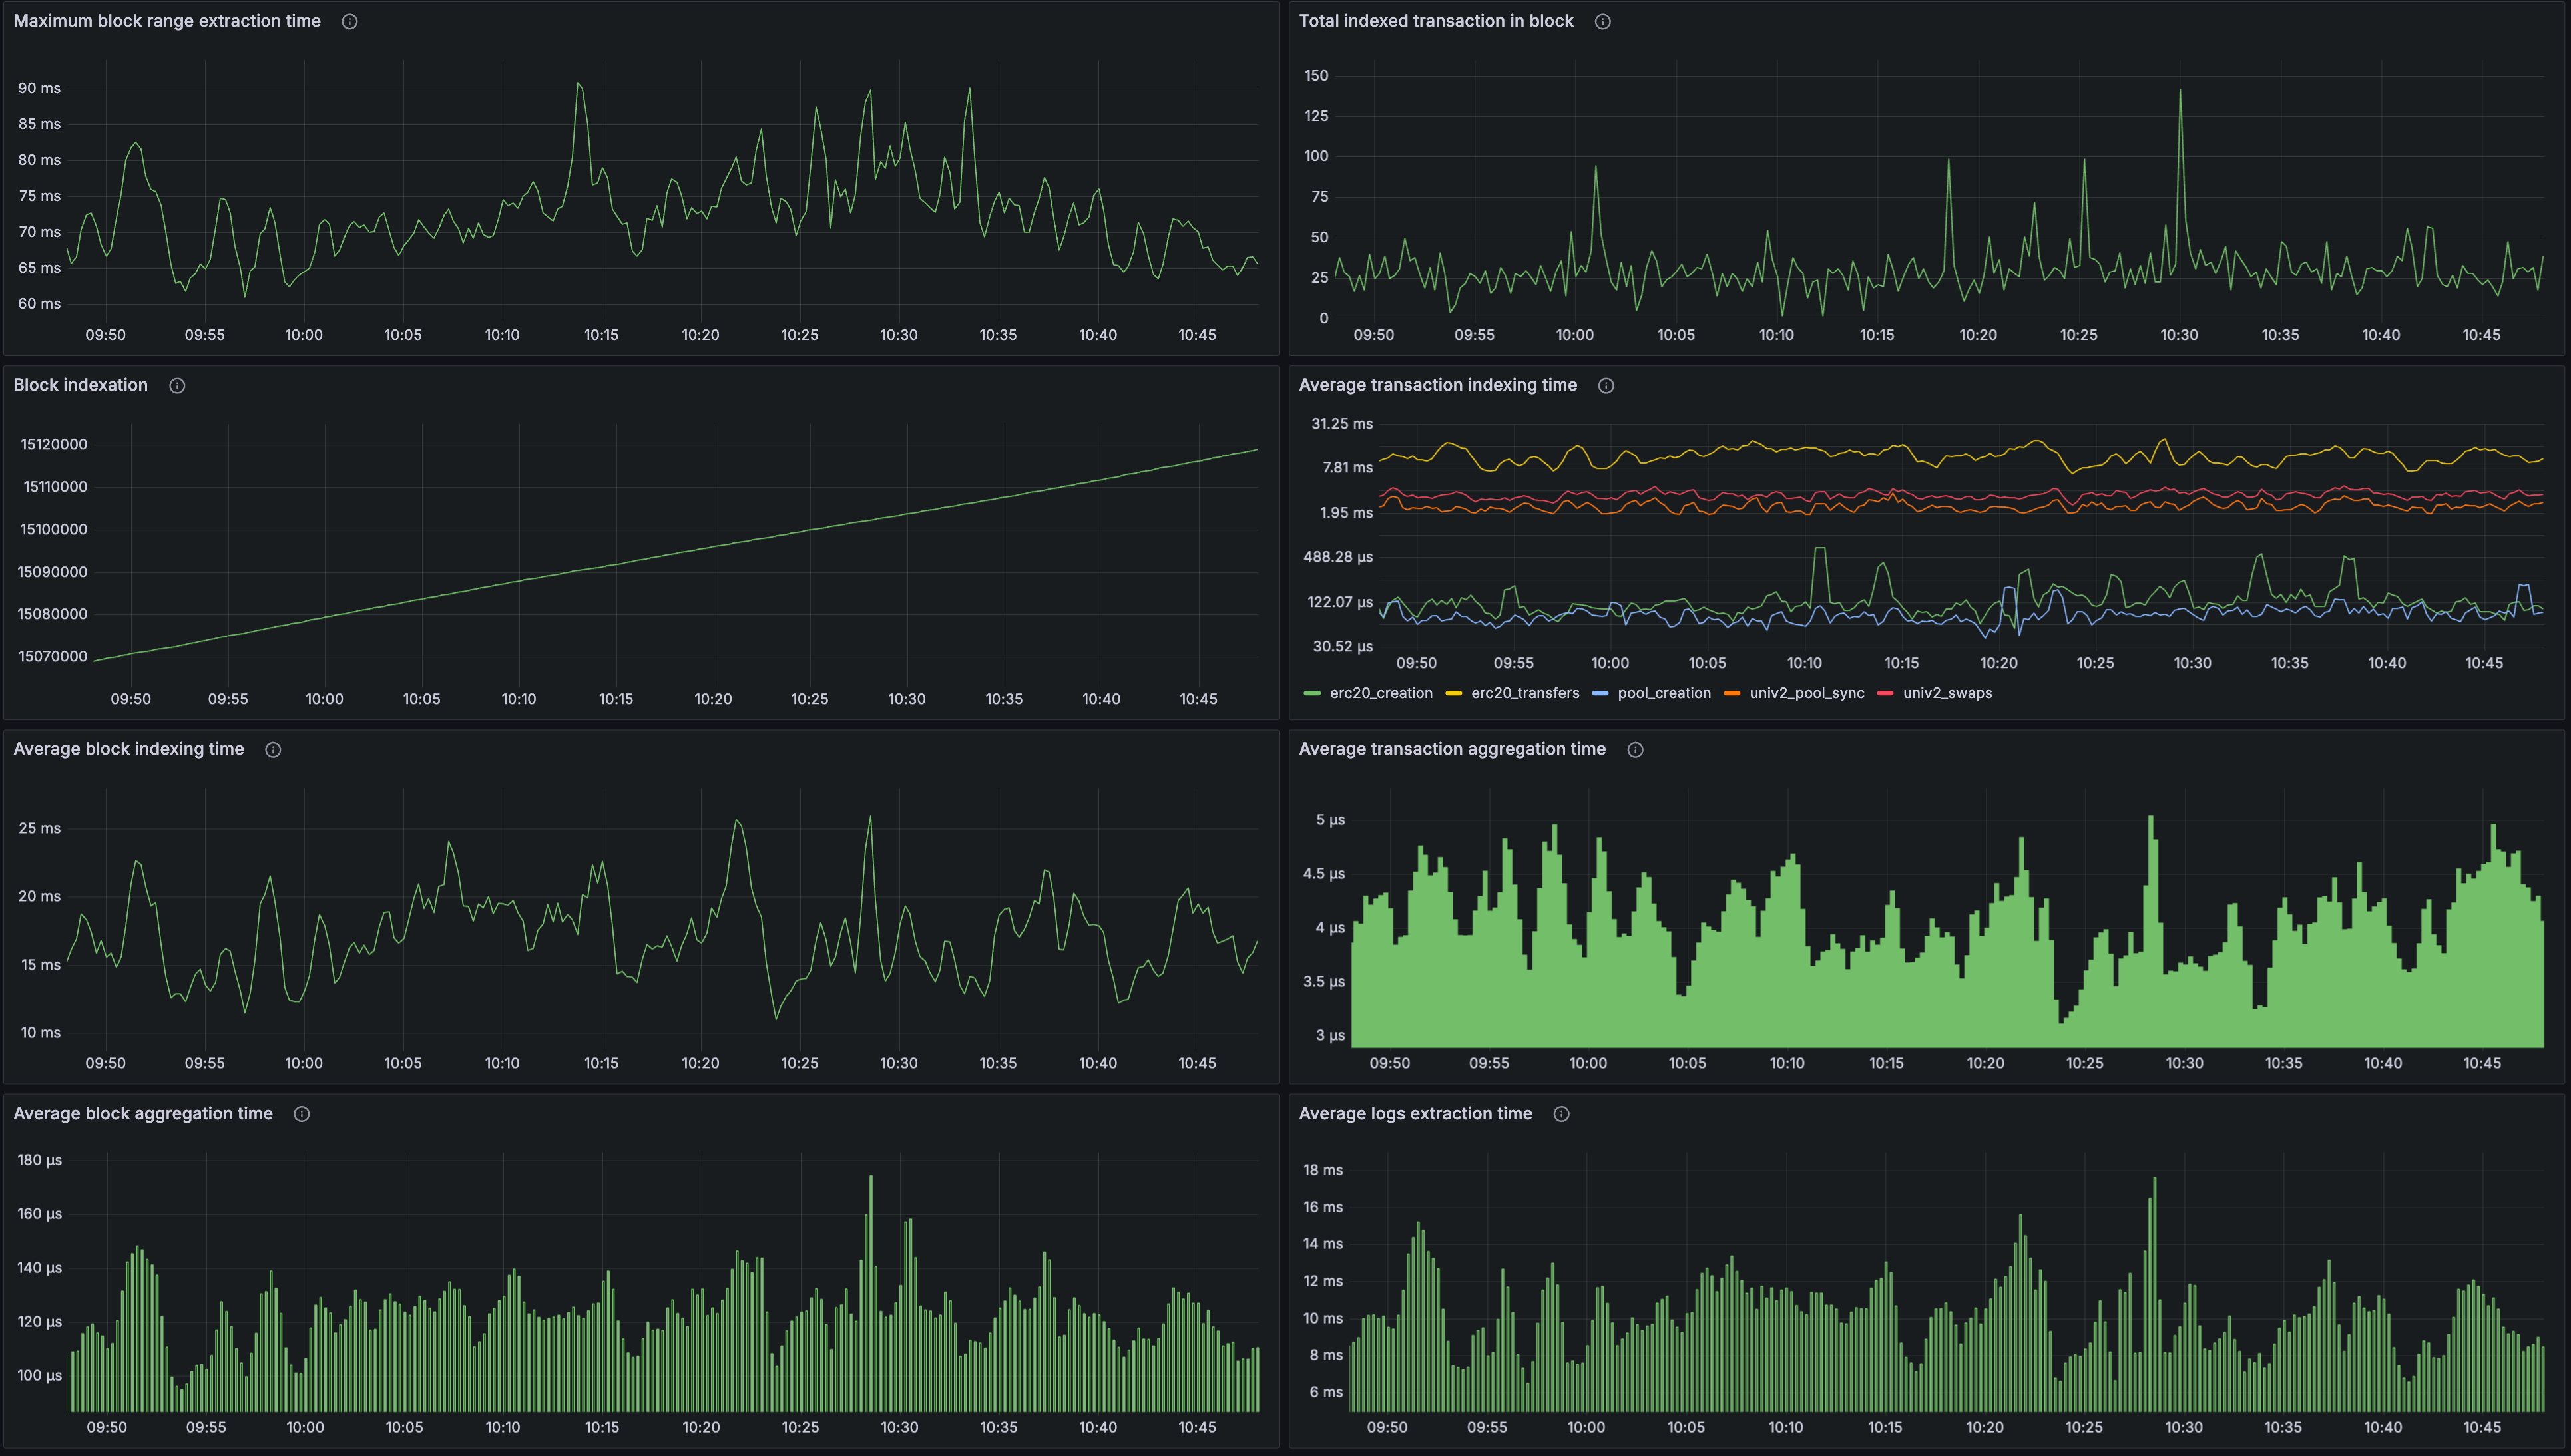
Task: Click the Average logs extraction time title
Action: click(1415, 1113)
